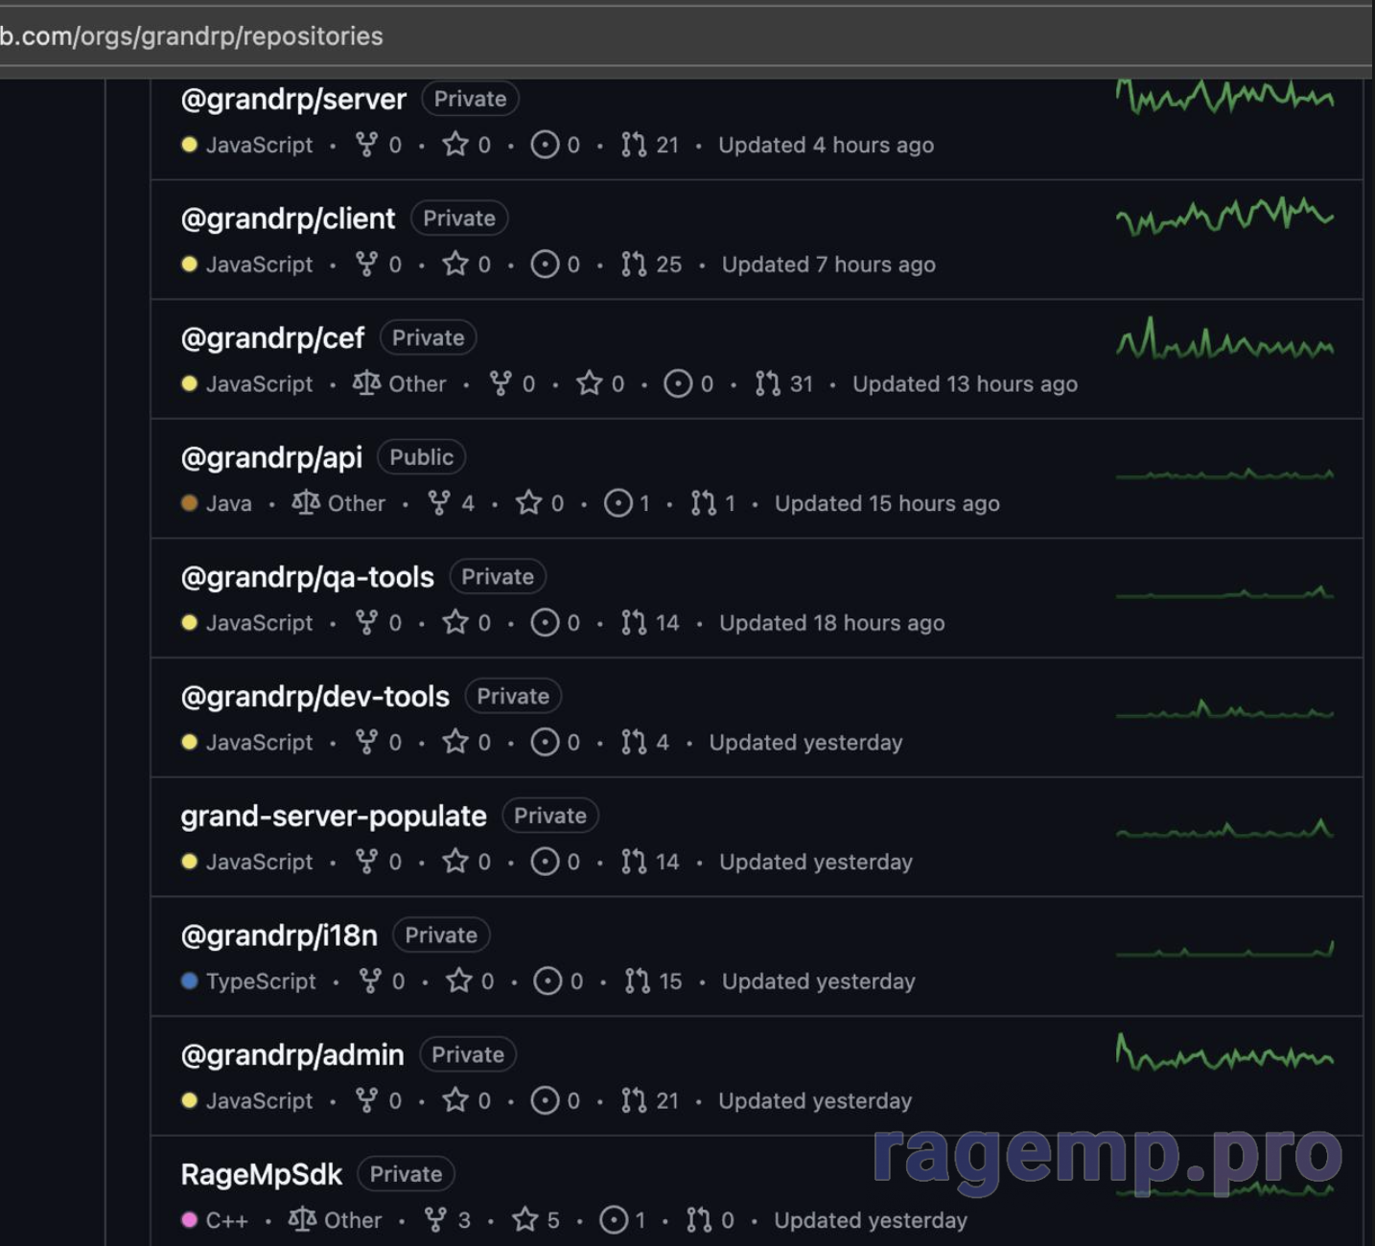Click the license scale icon in @grandrp/api row

pyautogui.click(x=306, y=502)
